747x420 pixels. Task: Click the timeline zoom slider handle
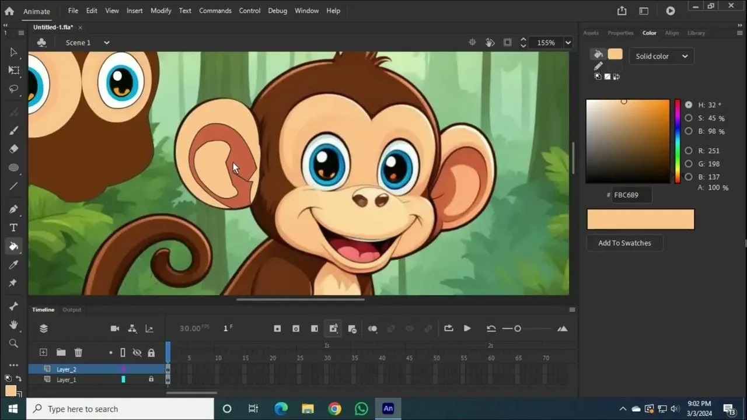point(518,328)
